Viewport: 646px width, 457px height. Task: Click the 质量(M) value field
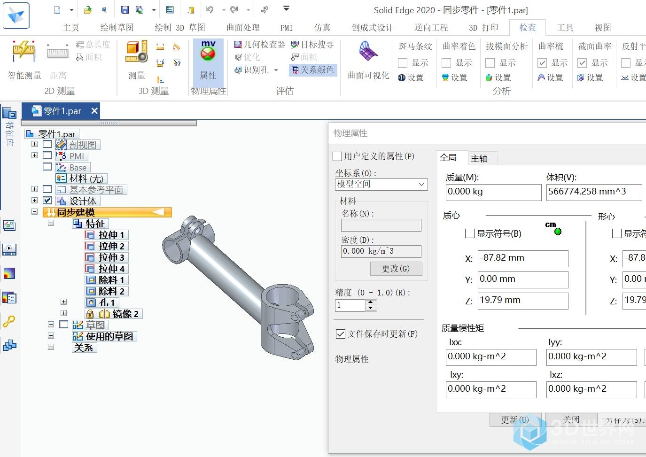[x=493, y=192]
